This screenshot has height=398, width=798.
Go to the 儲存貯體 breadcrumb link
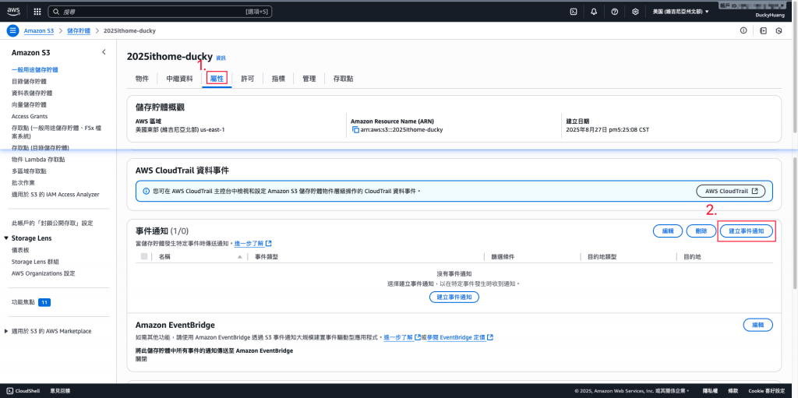click(79, 30)
